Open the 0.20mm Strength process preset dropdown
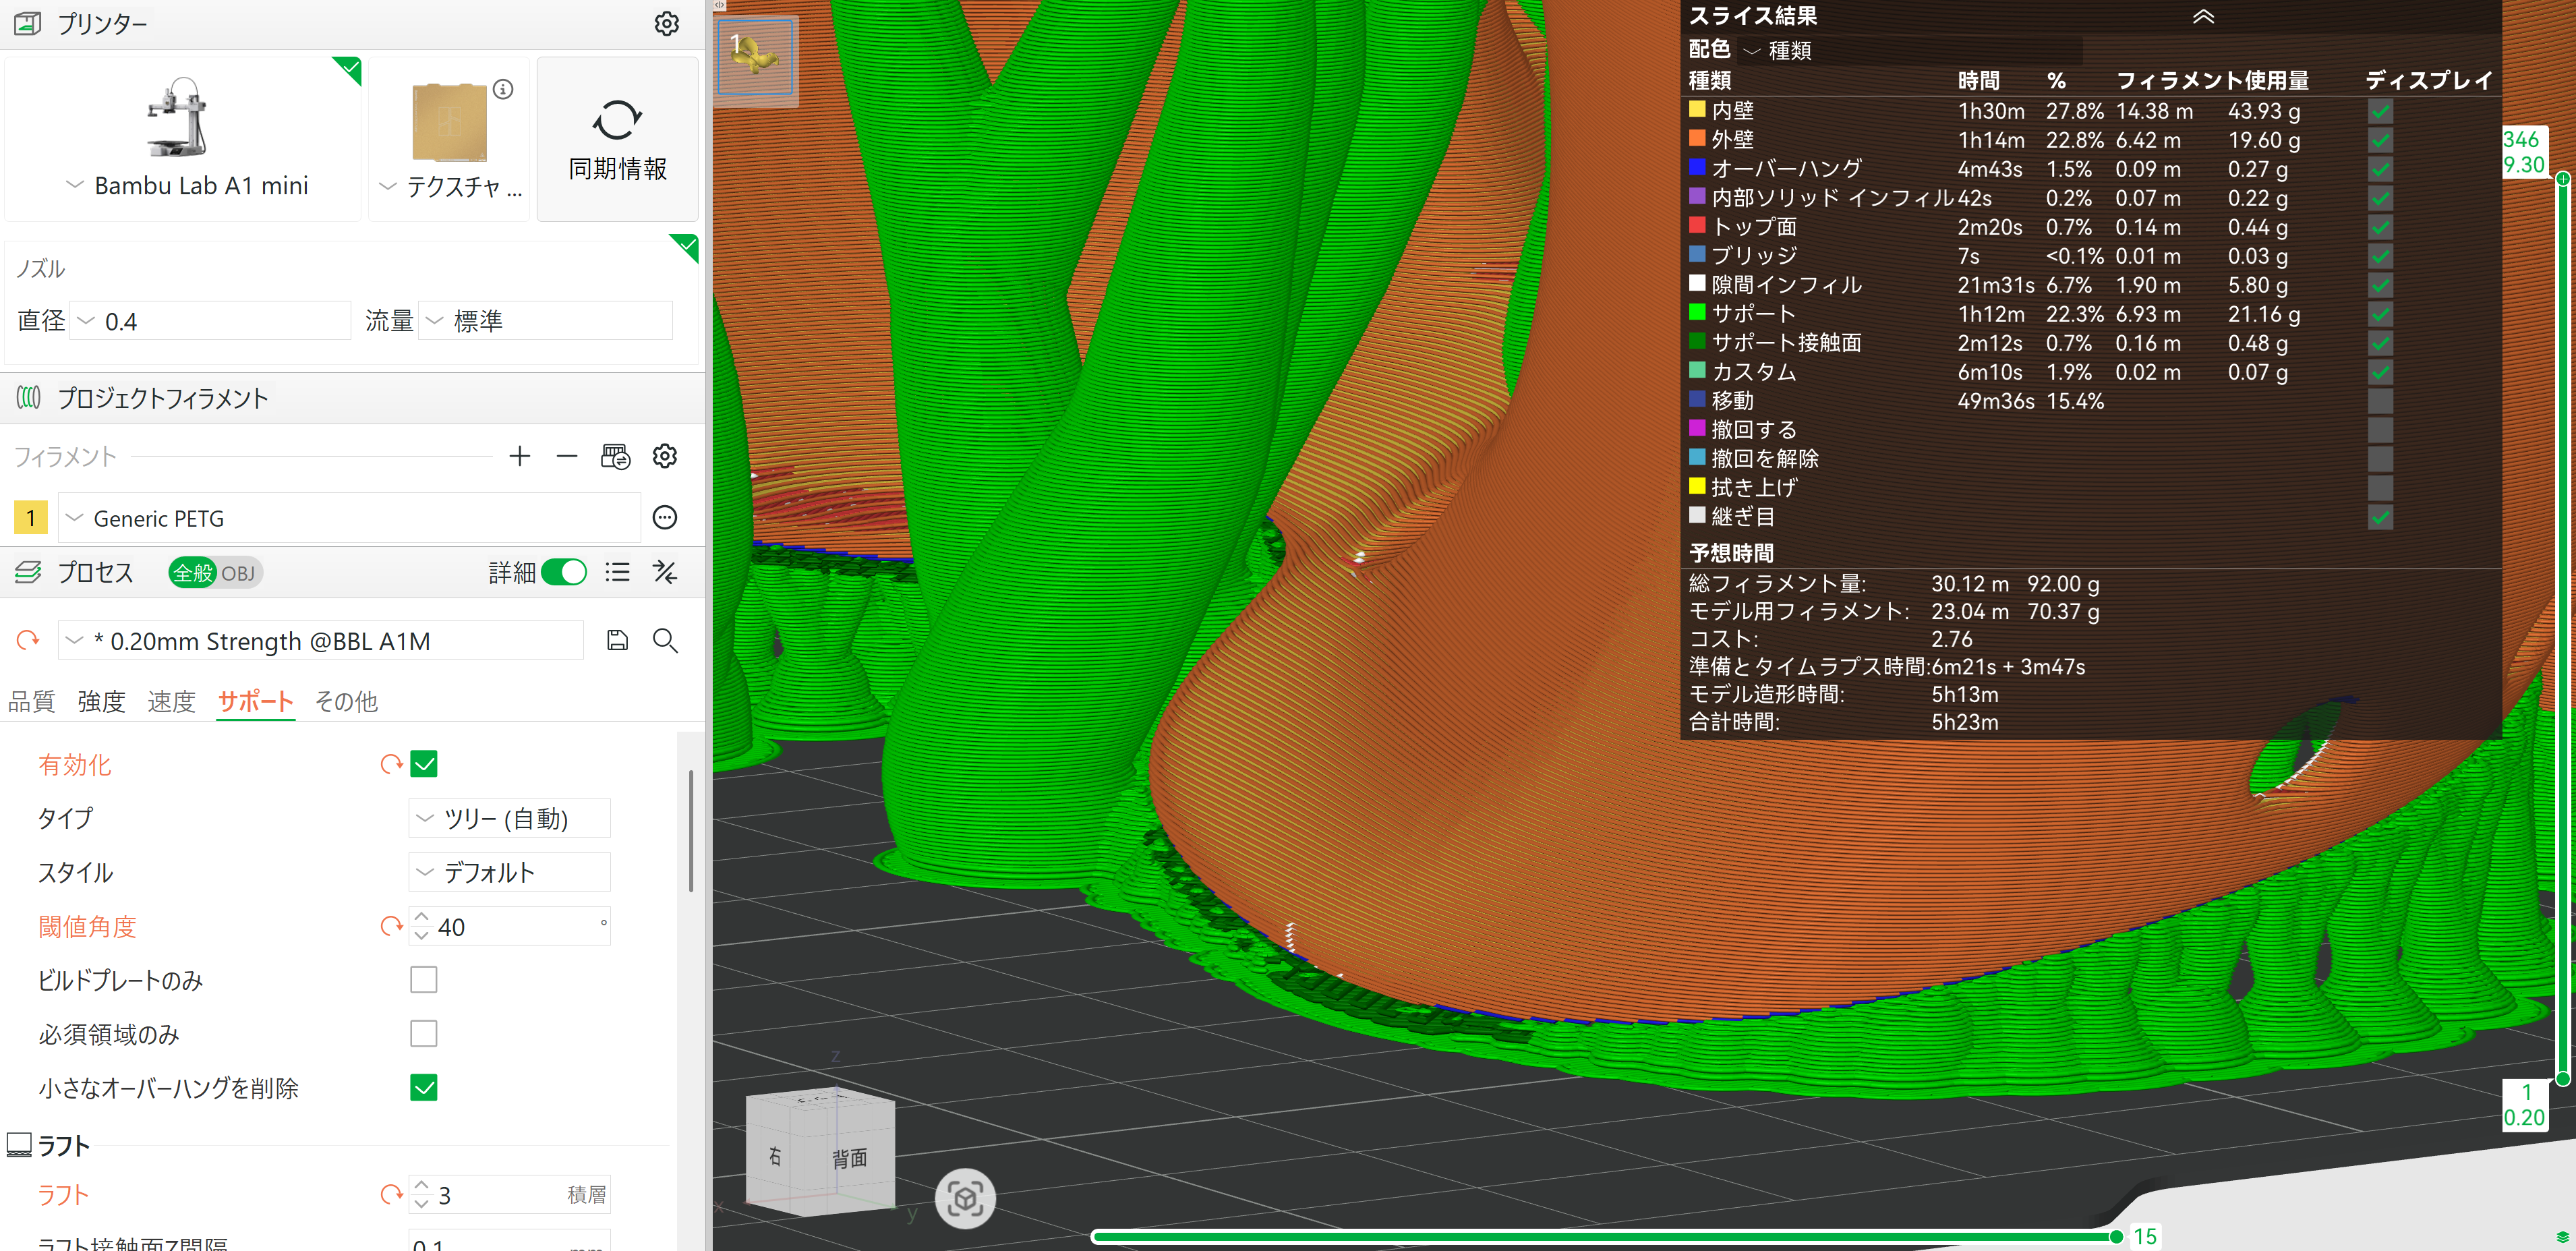The height and width of the screenshot is (1251, 2576). click(321, 641)
